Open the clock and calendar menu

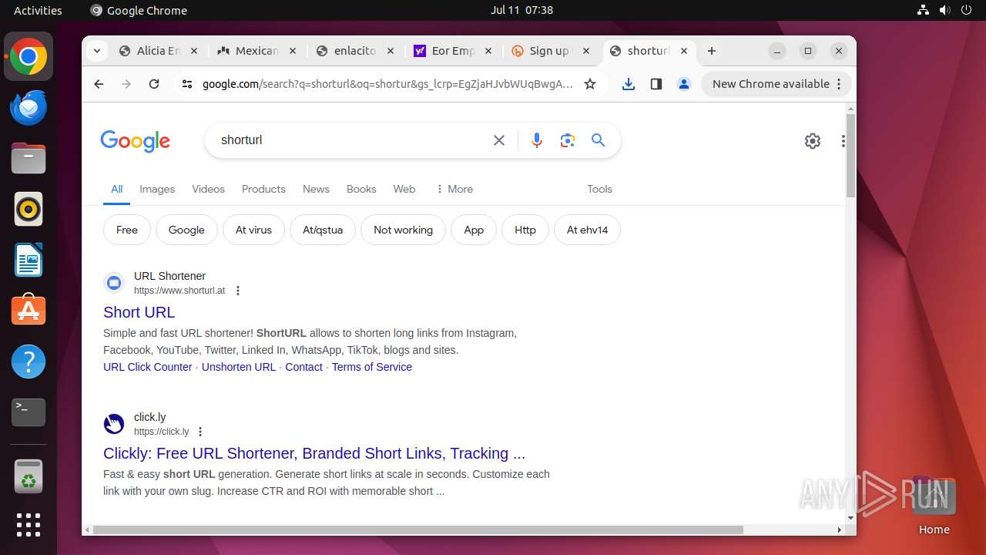[x=522, y=10]
